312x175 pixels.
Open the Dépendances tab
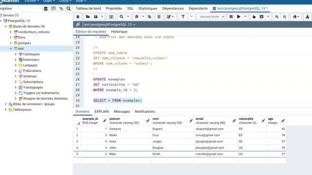(173, 8)
